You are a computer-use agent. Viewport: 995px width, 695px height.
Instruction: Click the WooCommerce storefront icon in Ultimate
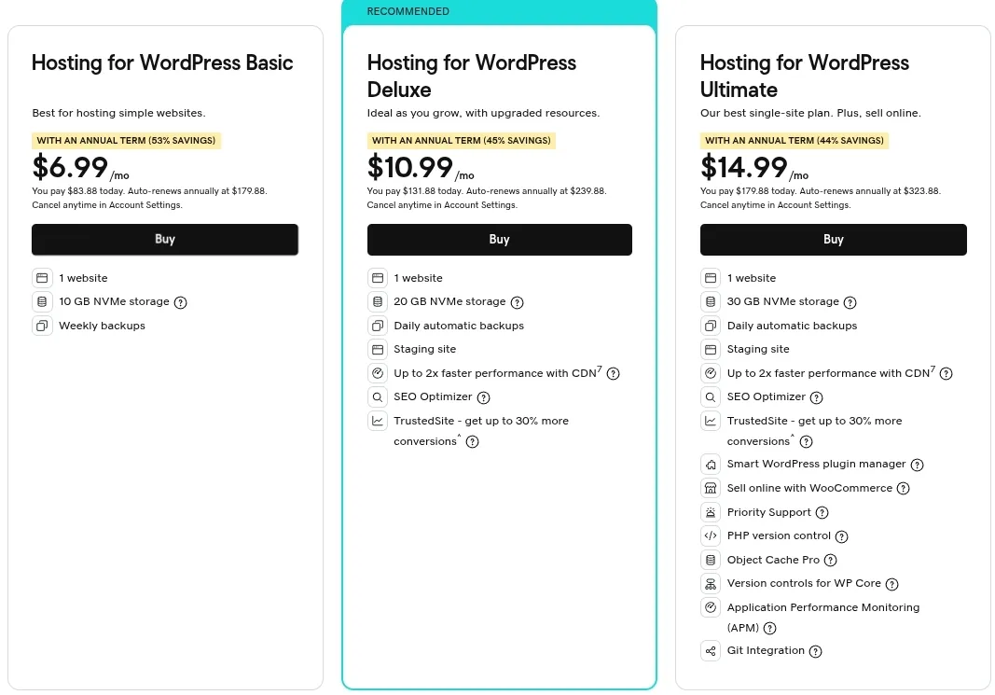click(x=710, y=488)
